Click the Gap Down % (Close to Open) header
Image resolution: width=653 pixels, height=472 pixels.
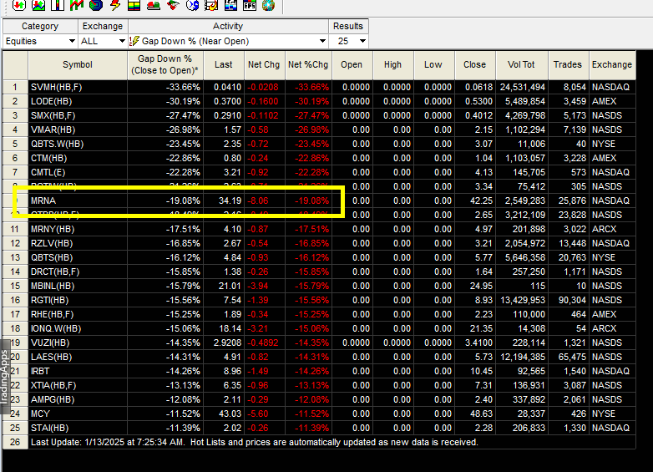click(165, 64)
